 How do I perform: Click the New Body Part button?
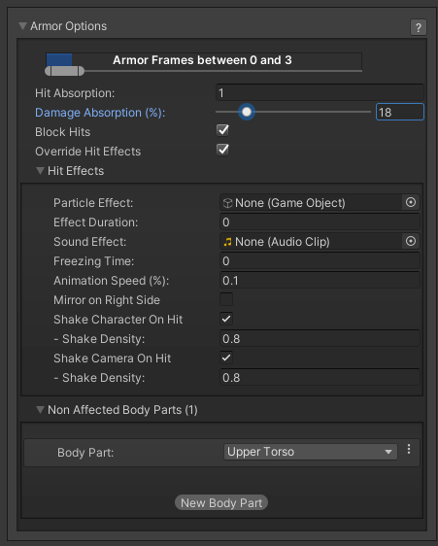pos(221,502)
